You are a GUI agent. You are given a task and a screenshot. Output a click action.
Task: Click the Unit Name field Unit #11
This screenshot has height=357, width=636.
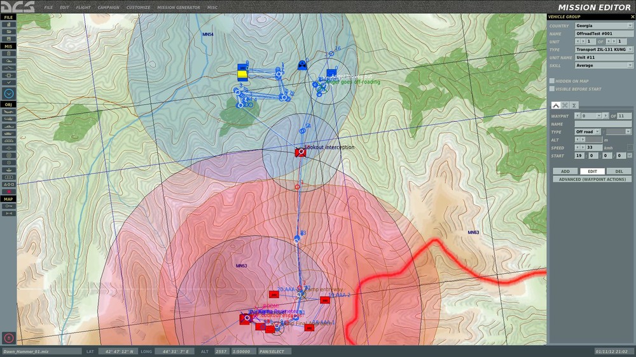point(604,58)
